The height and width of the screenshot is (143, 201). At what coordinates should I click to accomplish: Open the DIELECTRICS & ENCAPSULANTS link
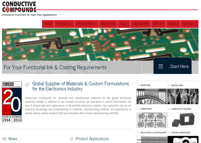(154, 132)
